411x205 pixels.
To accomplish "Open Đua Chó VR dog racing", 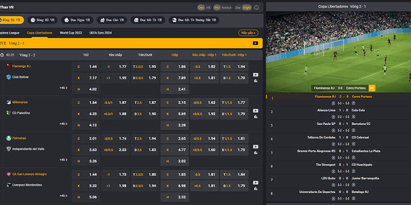I will (x=111, y=20).
